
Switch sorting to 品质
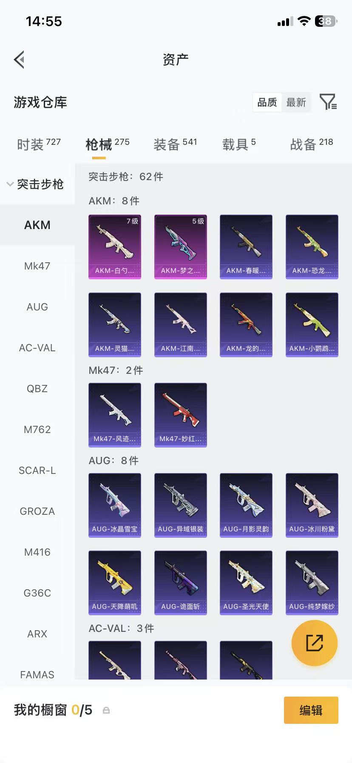pyautogui.click(x=267, y=102)
